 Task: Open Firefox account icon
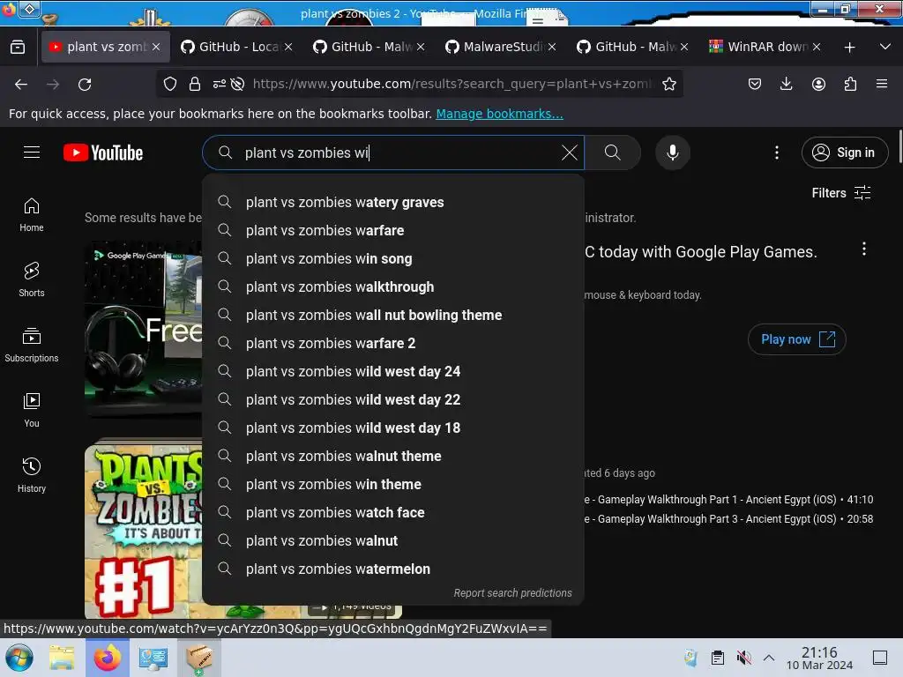[818, 84]
